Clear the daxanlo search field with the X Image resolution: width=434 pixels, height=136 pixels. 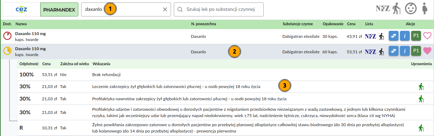(165, 9)
